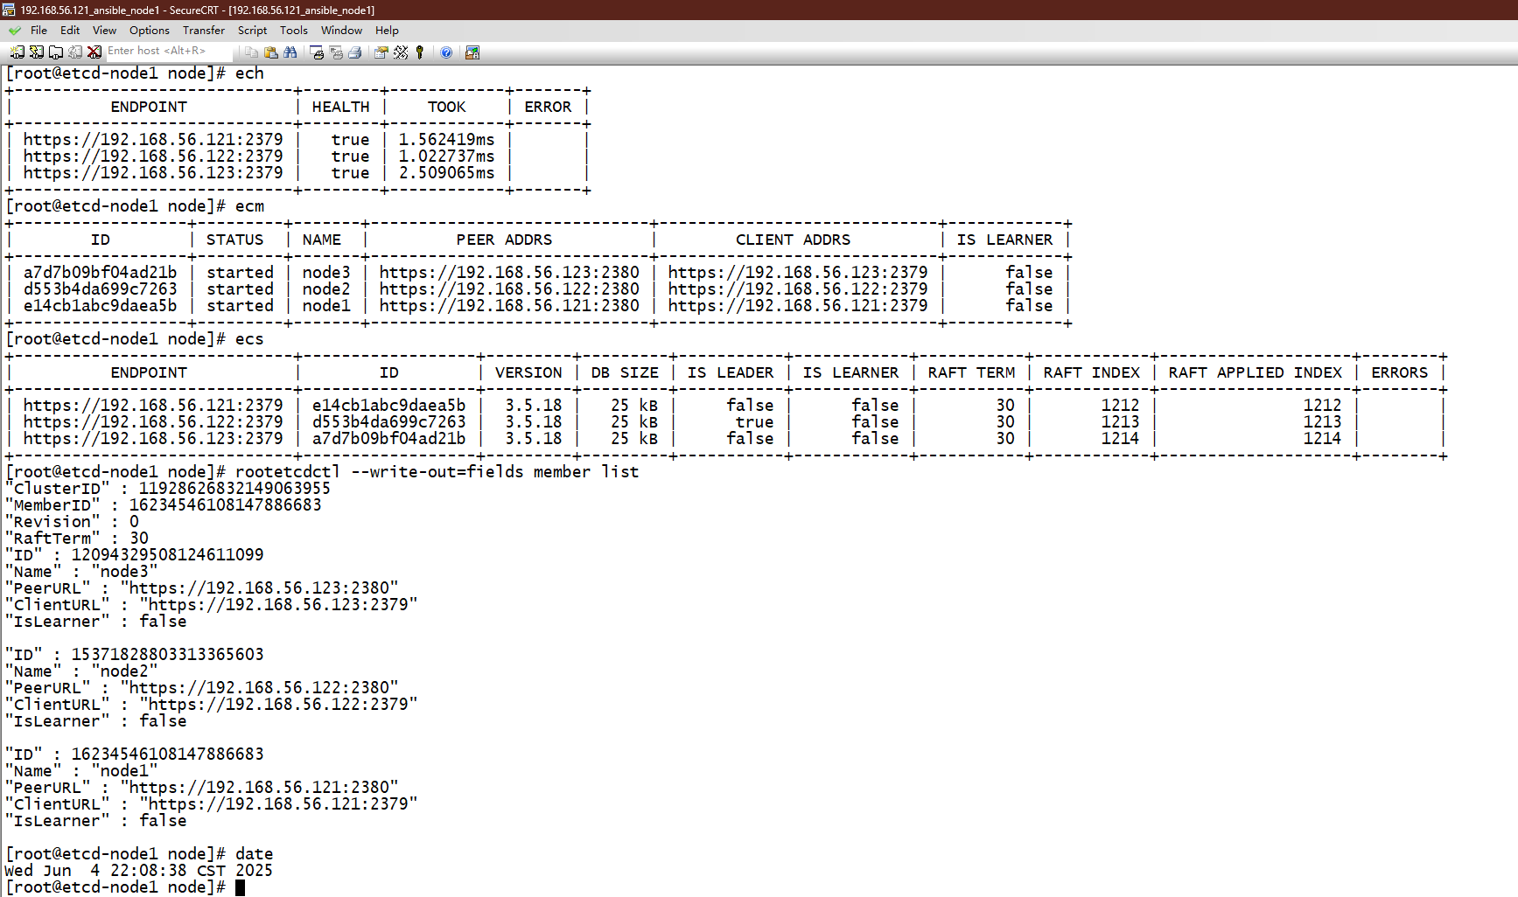Click the blue Help question icon
The height and width of the screenshot is (897, 1518).
pos(446,52)
